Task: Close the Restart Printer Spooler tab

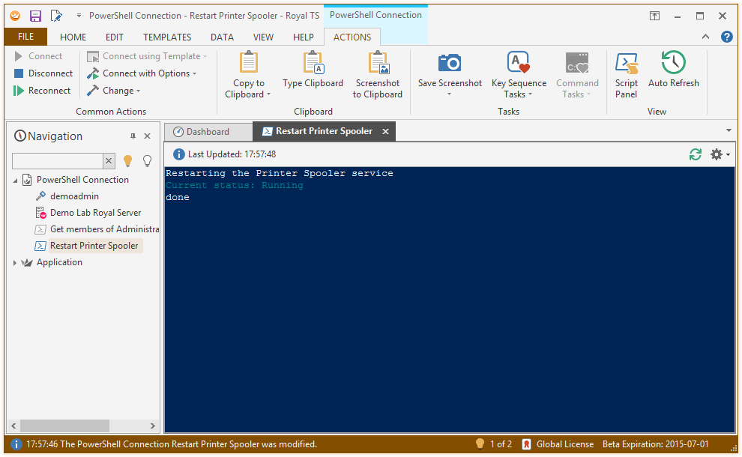Action: pos(386,132)
